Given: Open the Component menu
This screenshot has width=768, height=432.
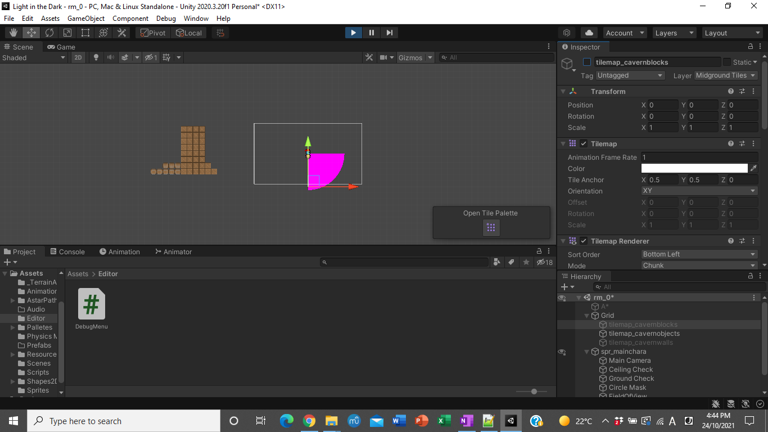Looking at the screenshot, I should [x=130, y=18].
